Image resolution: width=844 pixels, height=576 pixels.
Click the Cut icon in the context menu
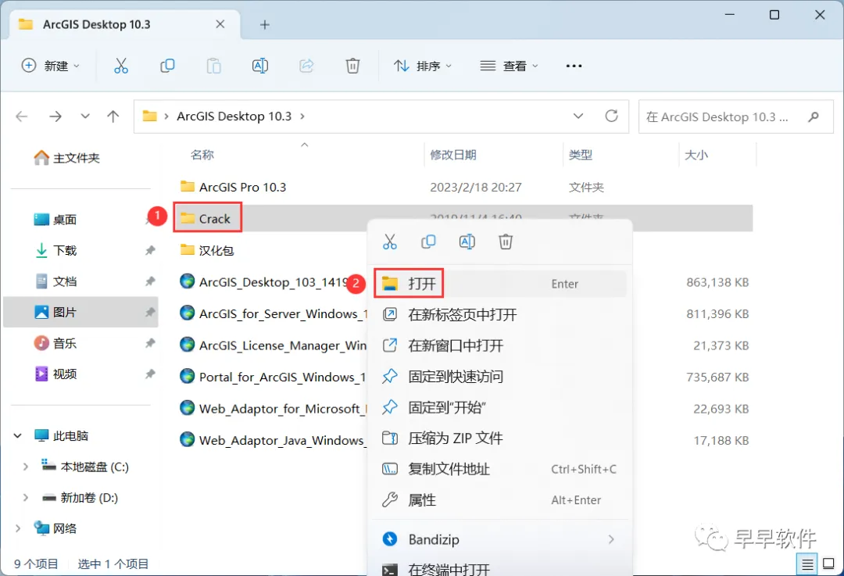[x=390, y=242]
